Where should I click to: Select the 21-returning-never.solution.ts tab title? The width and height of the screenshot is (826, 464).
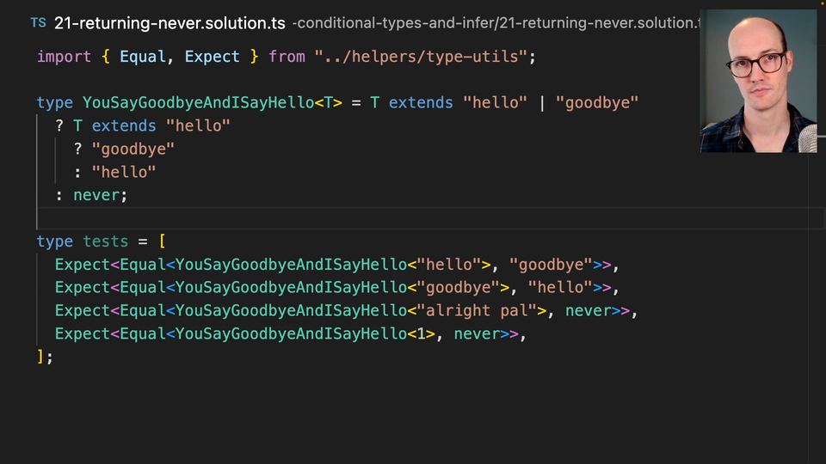click(x=170, y=23)
